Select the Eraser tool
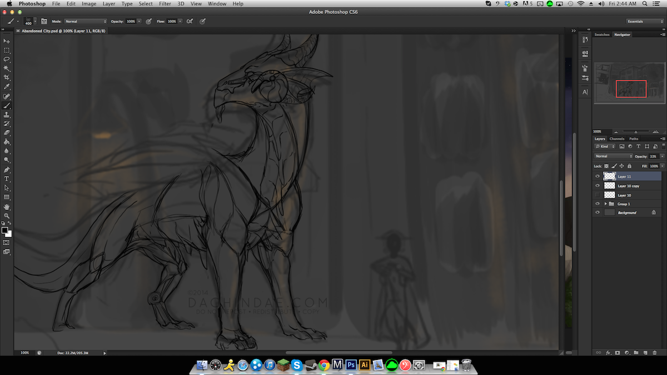Viewport: 667px width, 375px height. click(x=7, y=132)
